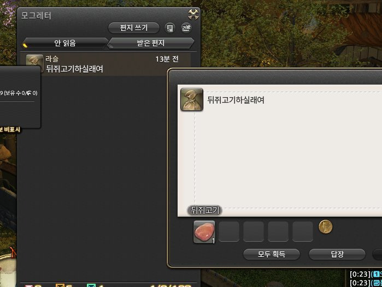Click the 편지 쓰기 button
This screenshot has width=382, height=287.
click(x=134, y=28)
